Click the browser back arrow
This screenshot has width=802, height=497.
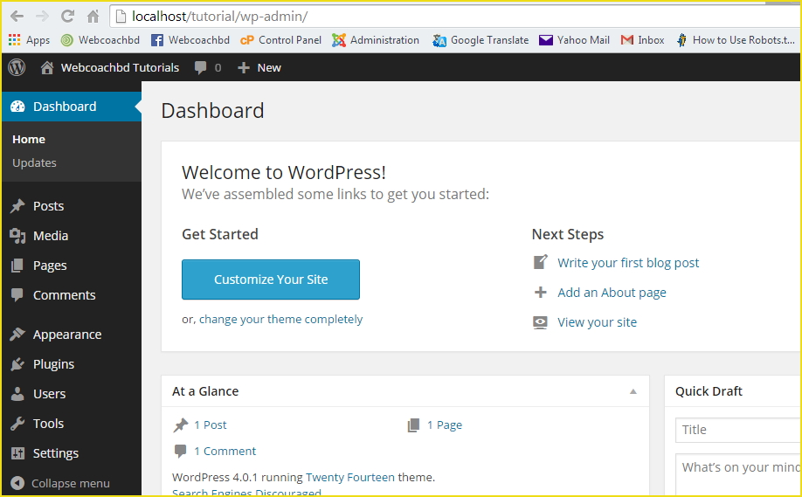point(17,17)
